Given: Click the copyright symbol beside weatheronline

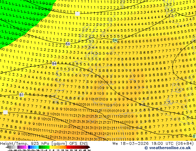Looking at the screenshot, I should (x=146, y=148).
